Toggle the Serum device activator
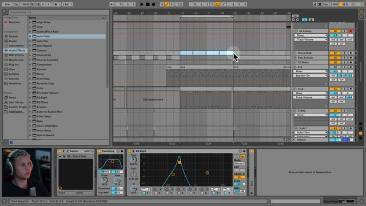Screen dimensions: 366x206 click(59, 151)
